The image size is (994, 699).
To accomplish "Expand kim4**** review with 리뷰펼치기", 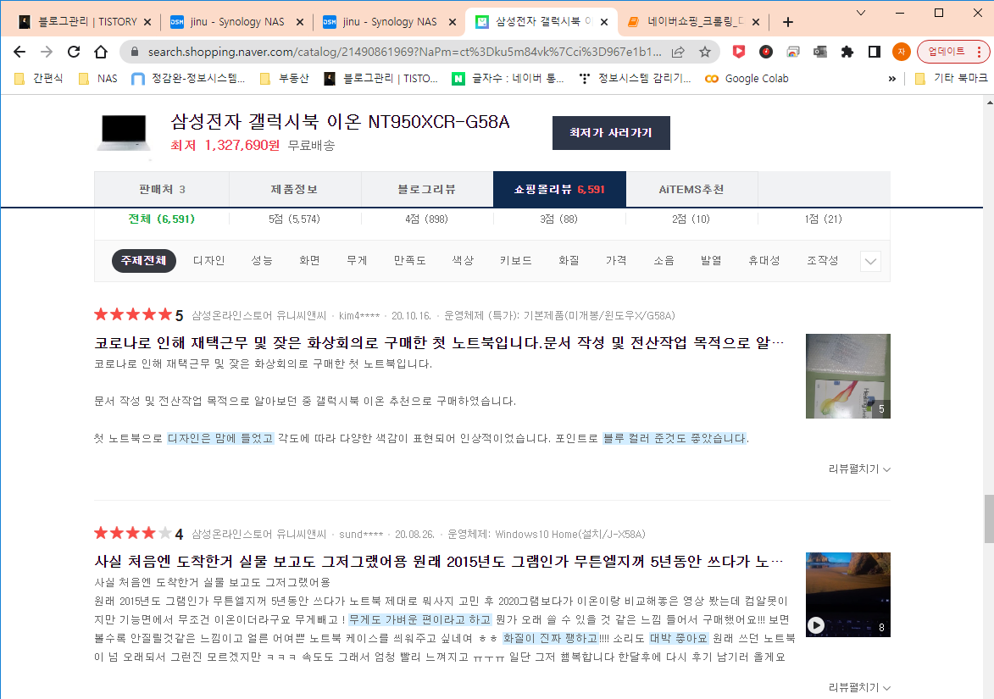I will [859, 469].
